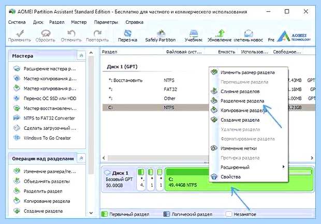This screenshot has height=224, width=321.
Task: Open the Мастер menu
Action: coord(79,22)
